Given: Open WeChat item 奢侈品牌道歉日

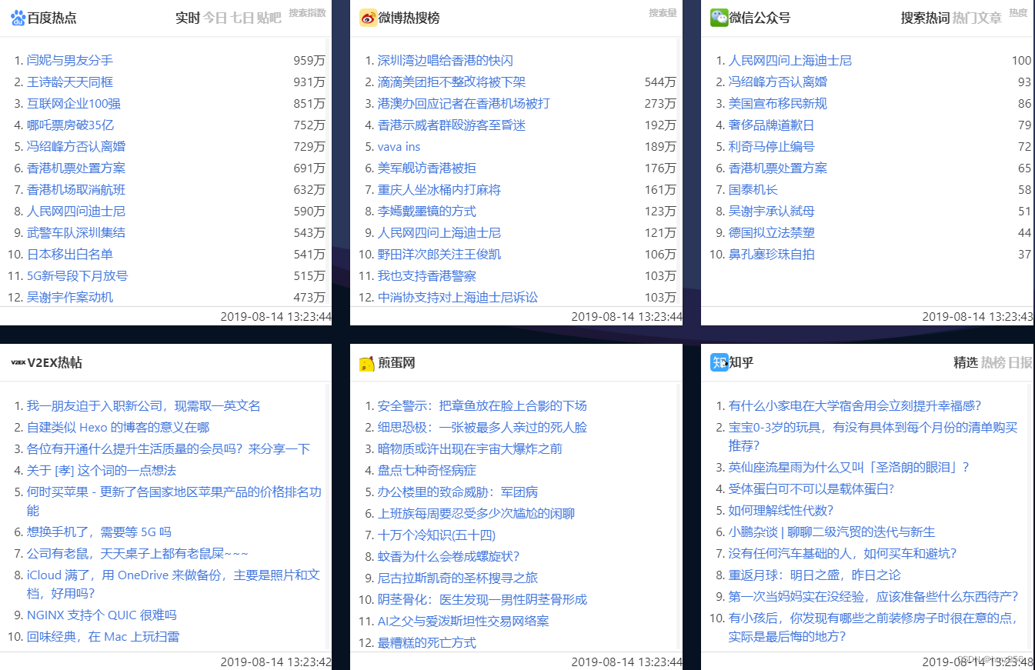Looking at the screenshot, I should click(772, 125).
